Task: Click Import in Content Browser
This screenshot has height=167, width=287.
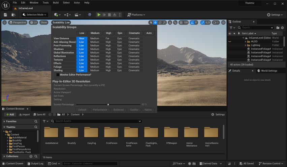Action: pyautogui.click(x=24, y=115)
